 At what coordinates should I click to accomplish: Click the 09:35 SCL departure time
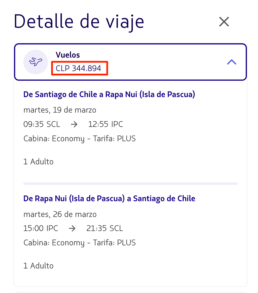coord(42,124)
